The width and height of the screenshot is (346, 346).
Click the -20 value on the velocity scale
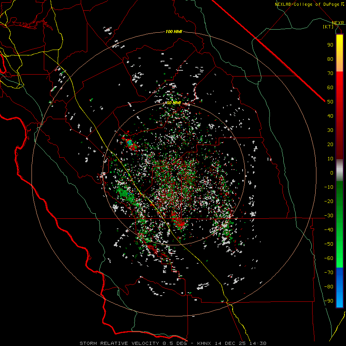pos(329,201)
